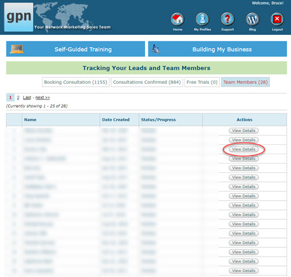
Task: Jump to the Last page link
Action: 27,97
